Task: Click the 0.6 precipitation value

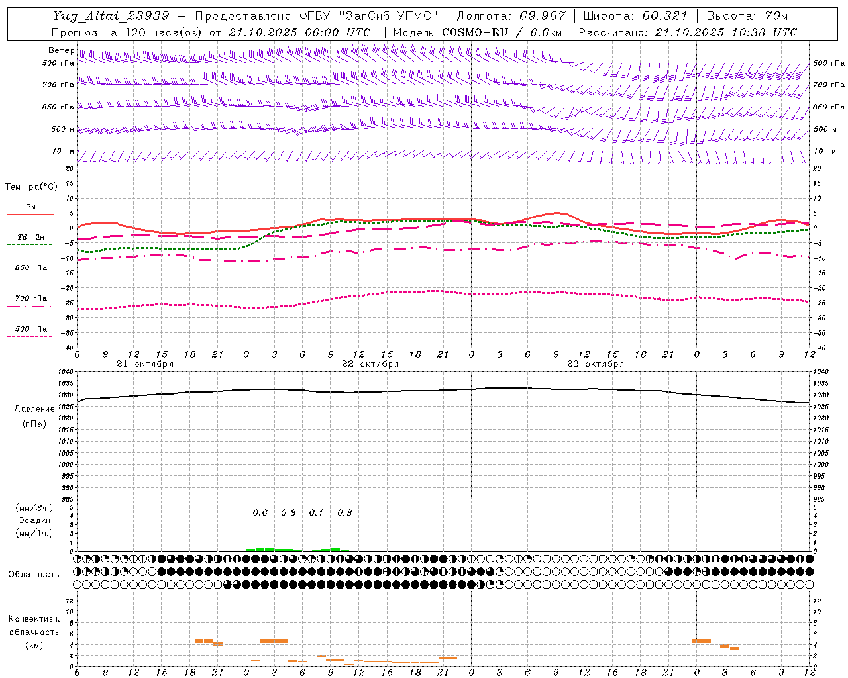Action: [x=260, y=513]
